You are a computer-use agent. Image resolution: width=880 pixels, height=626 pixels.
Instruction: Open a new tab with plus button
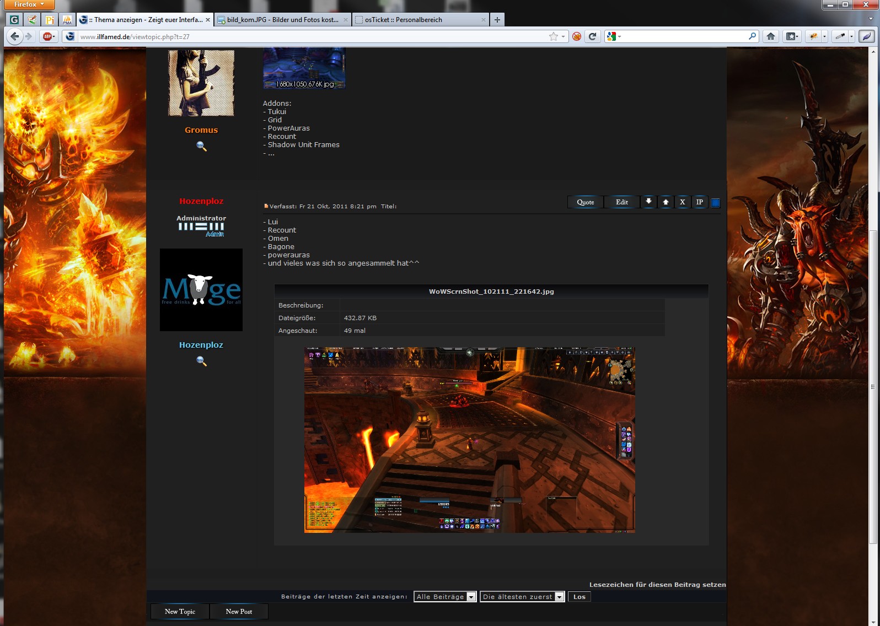coord(497,20)
